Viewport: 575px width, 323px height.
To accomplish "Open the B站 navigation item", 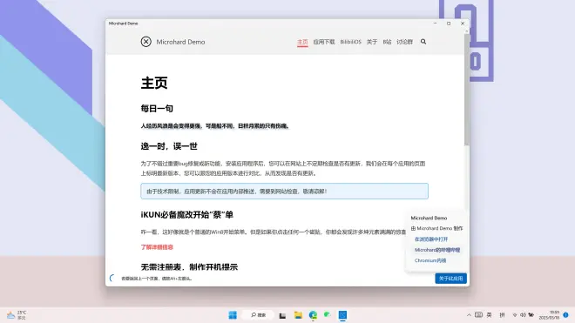I will point(387,42).
